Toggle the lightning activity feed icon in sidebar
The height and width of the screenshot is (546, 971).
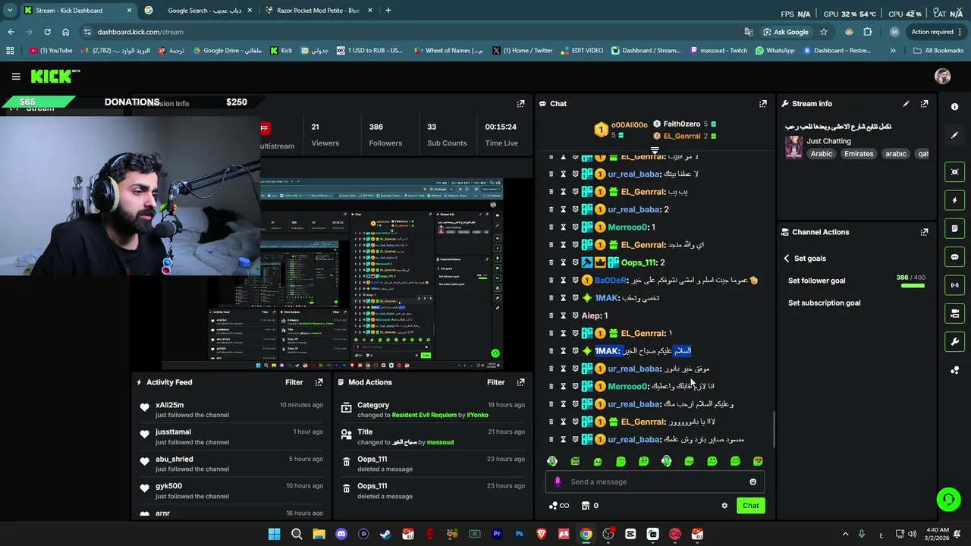point(954,200)
